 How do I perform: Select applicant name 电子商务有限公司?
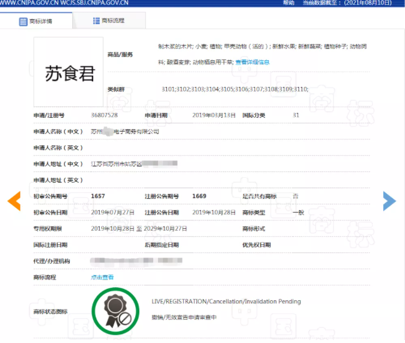[x=136, y=132]
